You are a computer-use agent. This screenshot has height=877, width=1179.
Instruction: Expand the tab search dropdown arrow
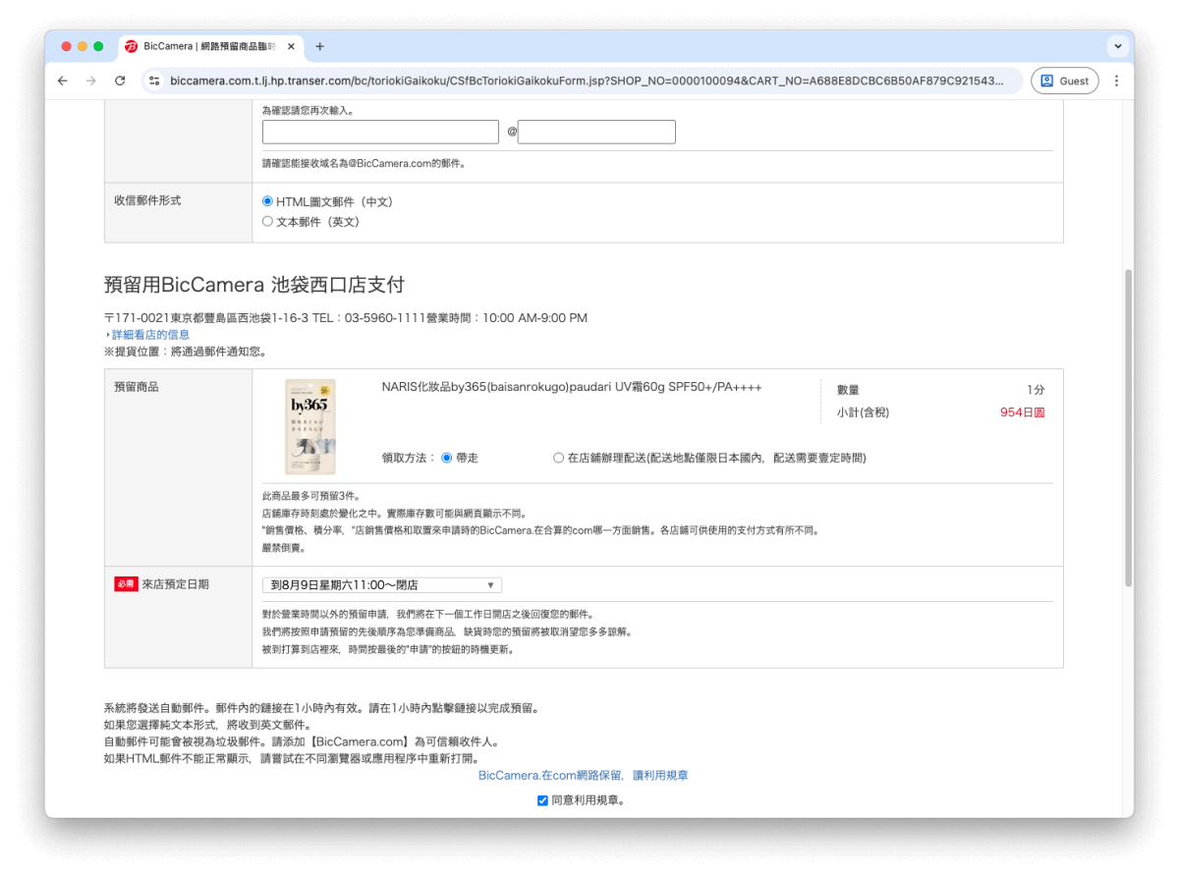click(x=1118, y=46)
